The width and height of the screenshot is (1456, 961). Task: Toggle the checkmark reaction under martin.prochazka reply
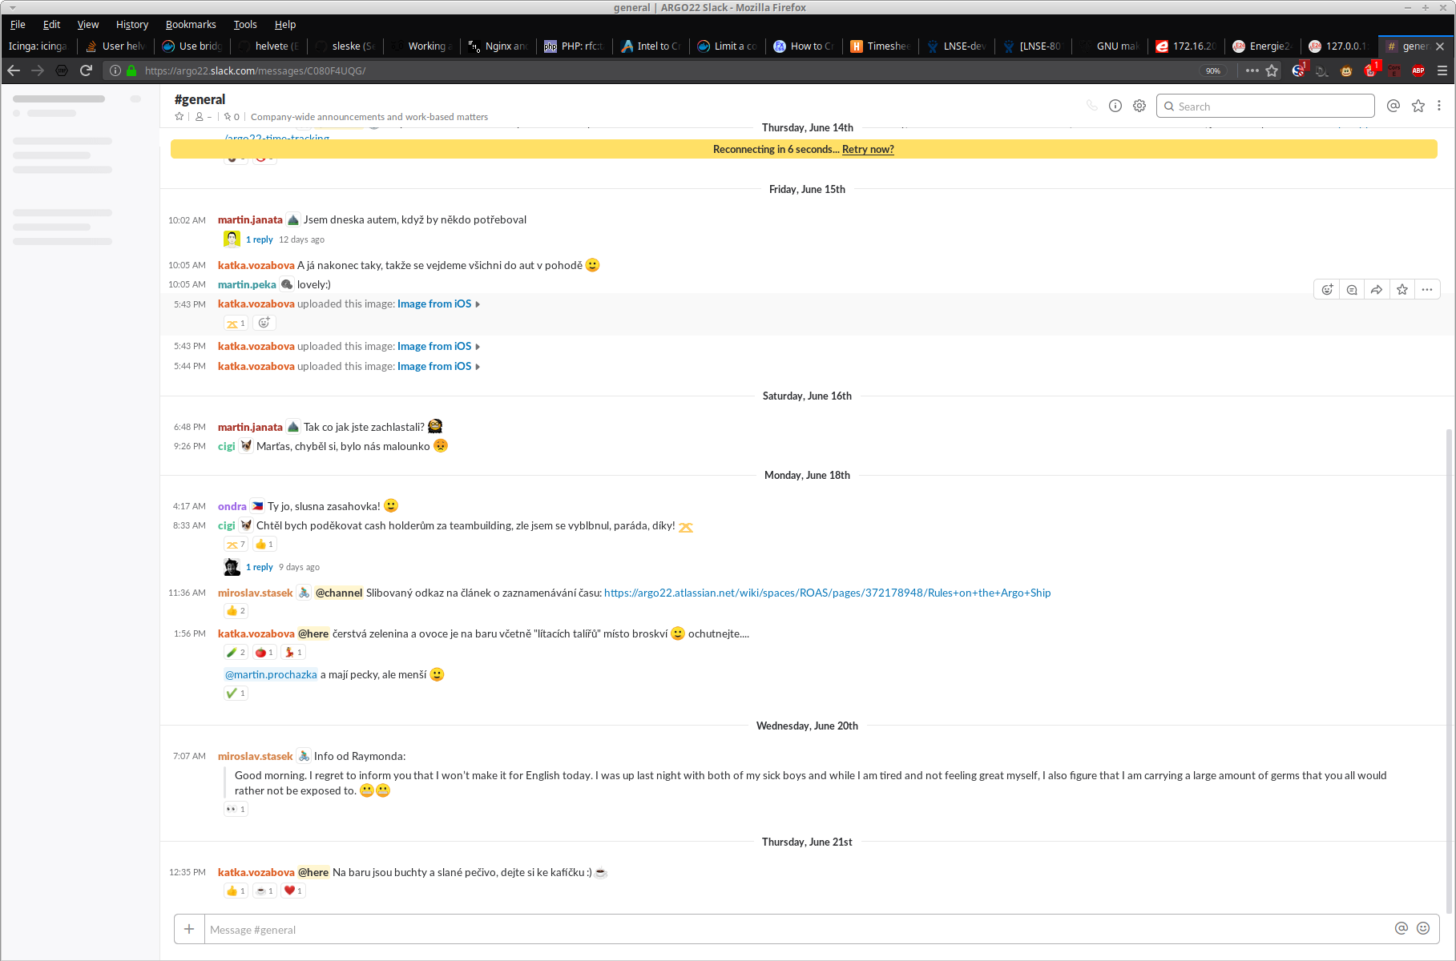tap(236, 694)
